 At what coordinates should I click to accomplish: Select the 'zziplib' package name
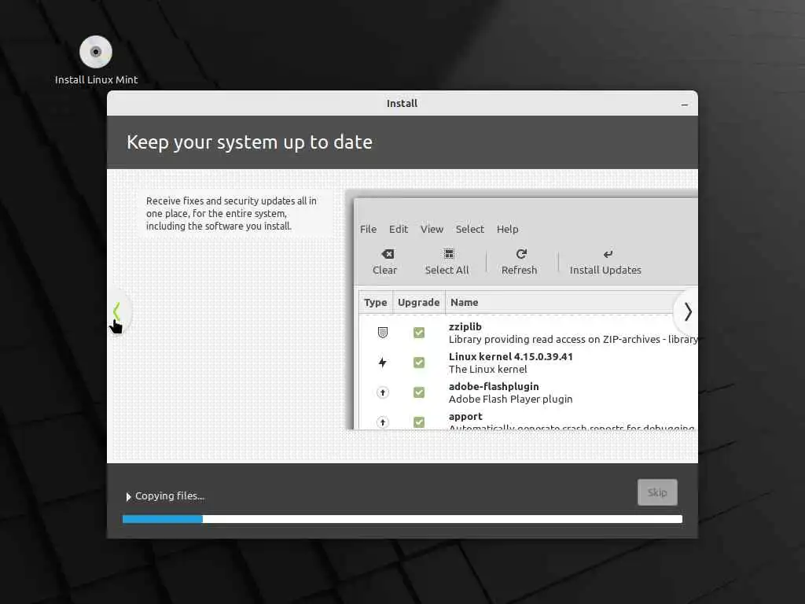[x=465, y=326]
